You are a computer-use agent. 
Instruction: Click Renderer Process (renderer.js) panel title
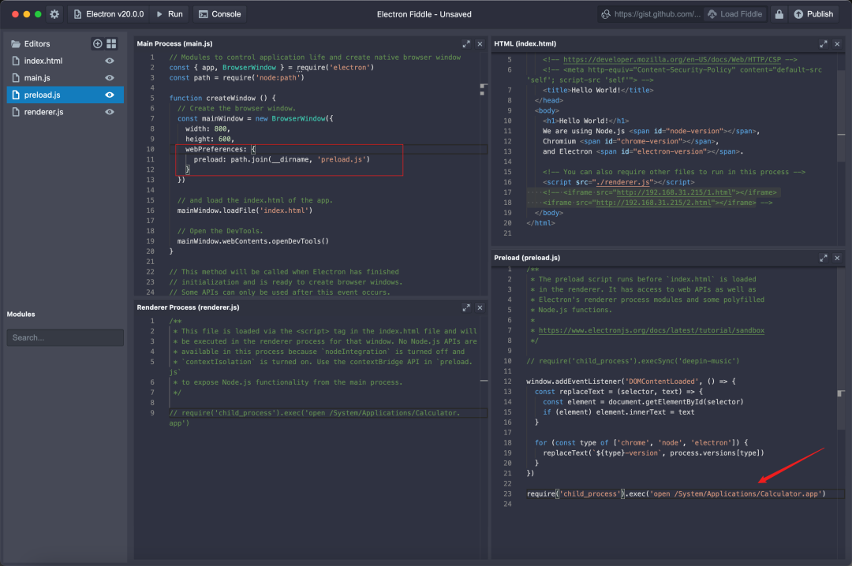coord(188,307)
